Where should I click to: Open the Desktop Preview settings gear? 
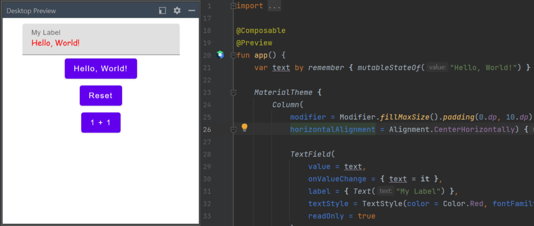pos(177,10)
